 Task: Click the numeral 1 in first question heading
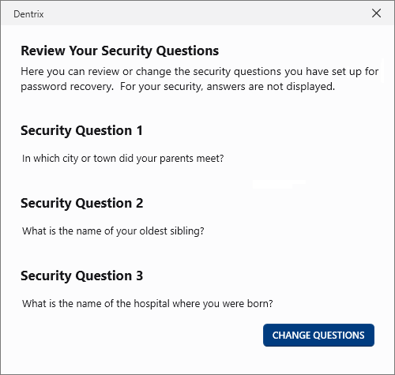(140, 130)
